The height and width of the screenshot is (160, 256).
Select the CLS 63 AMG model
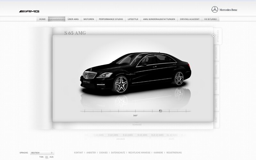(157, 135)
